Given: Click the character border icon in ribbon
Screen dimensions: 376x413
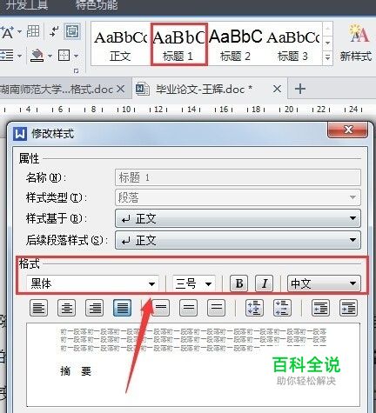Looking at the screenshot, I should (x=72, y=31).
